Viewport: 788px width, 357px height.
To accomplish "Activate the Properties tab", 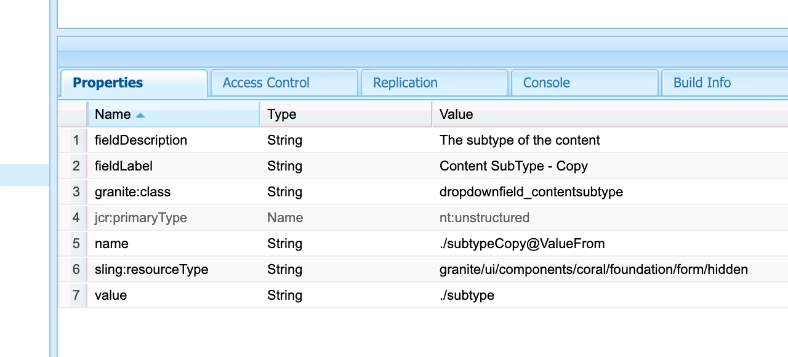I will (108, 83).
